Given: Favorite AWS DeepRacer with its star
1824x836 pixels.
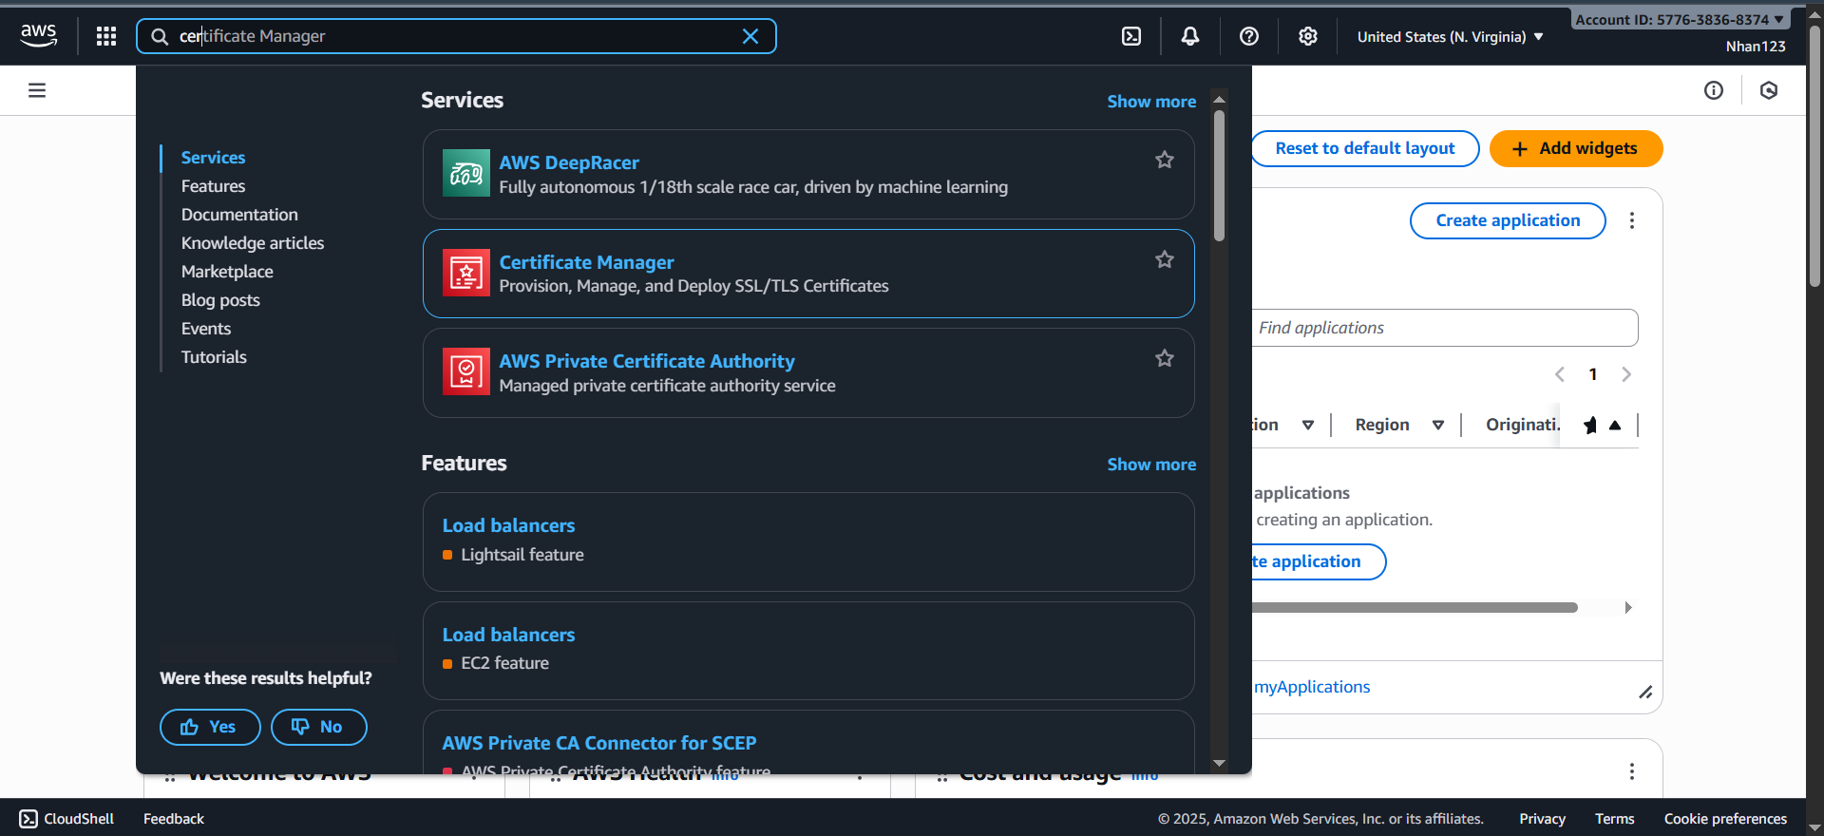Looking at the screenshot, I should point(1165,160).
